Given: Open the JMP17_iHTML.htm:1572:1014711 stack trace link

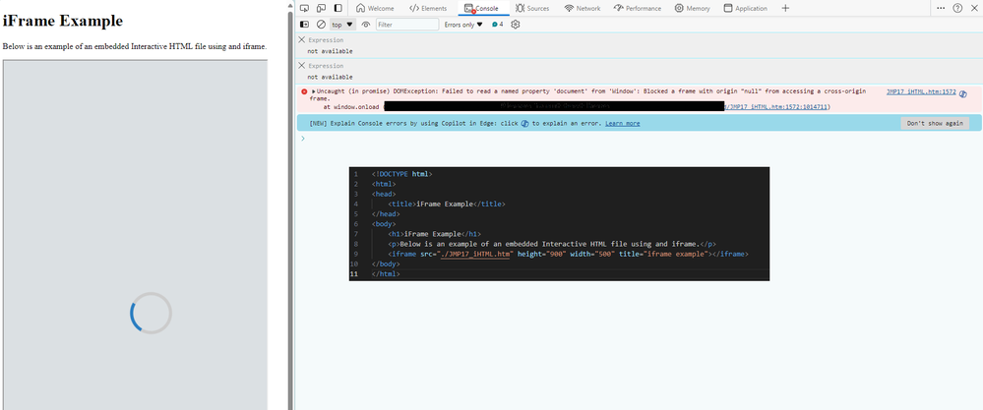Looking at the screenshot, I should point(776,107).
